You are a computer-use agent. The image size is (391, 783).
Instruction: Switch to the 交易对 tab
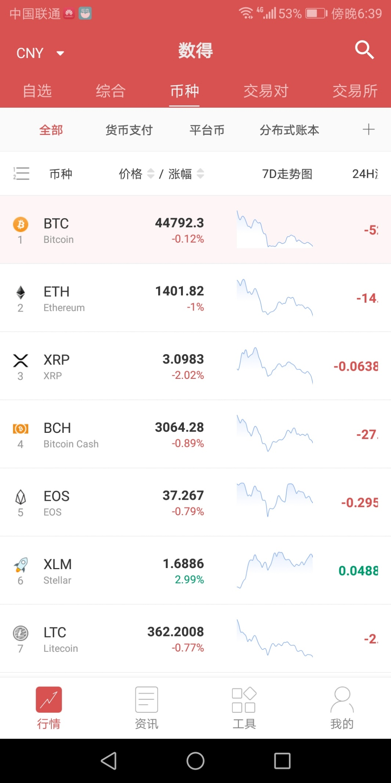(266, 91)
